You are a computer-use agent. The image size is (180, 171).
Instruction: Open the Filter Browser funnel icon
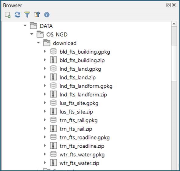point(27,15)
